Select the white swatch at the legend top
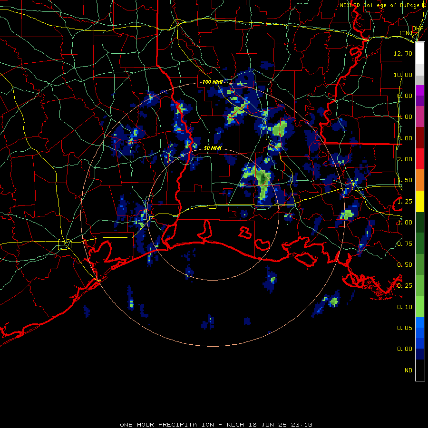This screenshot has width=428, height=428. click(x=420, y=53)
